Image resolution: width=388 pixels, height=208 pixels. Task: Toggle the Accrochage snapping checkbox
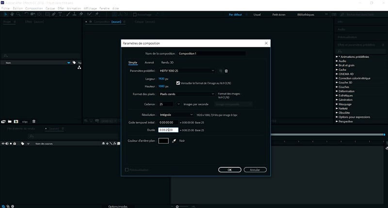pyautogui.click(x=134, y=15)
